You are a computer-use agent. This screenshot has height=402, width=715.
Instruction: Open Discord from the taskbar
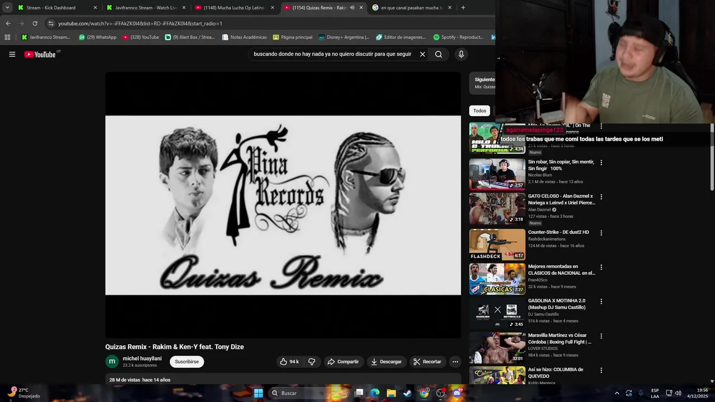point(456,393)
